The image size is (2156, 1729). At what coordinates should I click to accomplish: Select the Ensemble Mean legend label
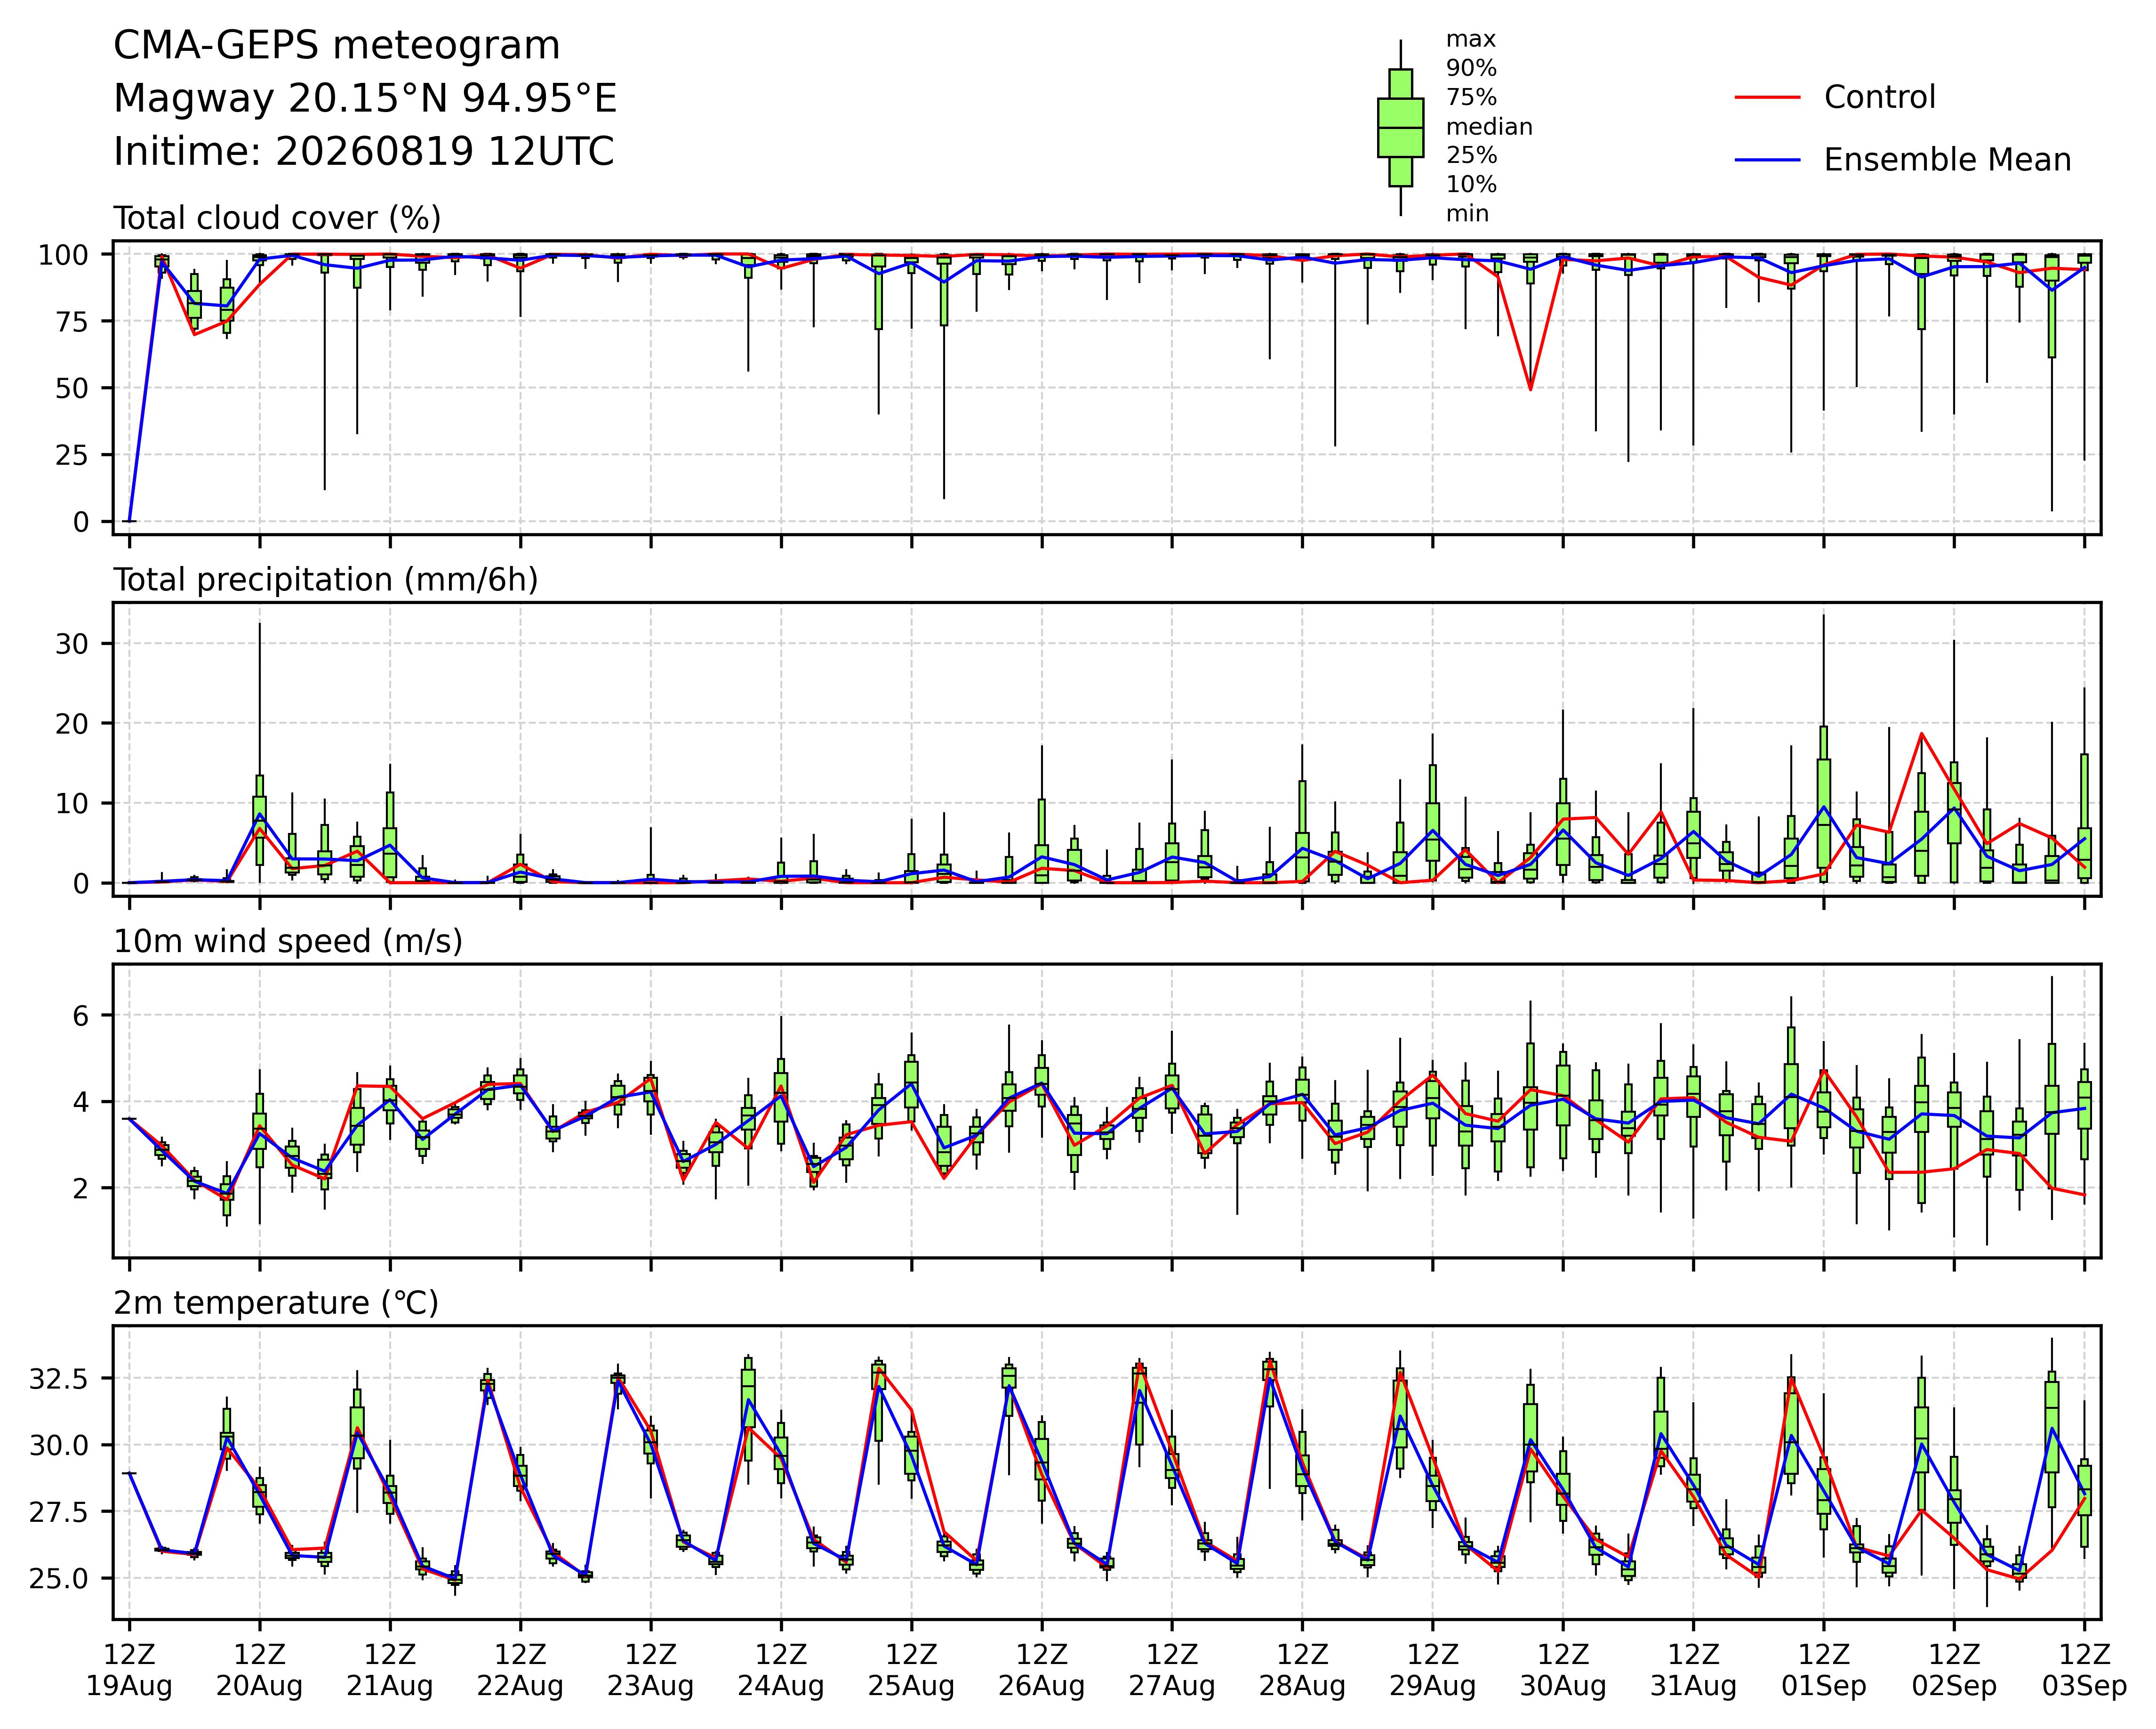(x=1947, y=160)
